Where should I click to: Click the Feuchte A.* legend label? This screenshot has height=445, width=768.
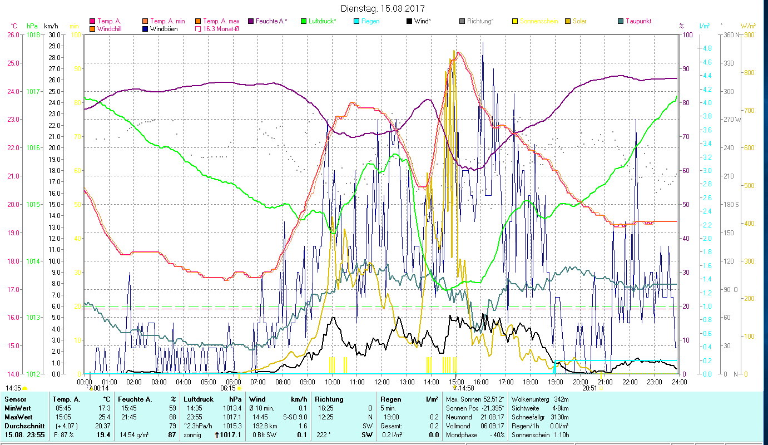[271, 21]
